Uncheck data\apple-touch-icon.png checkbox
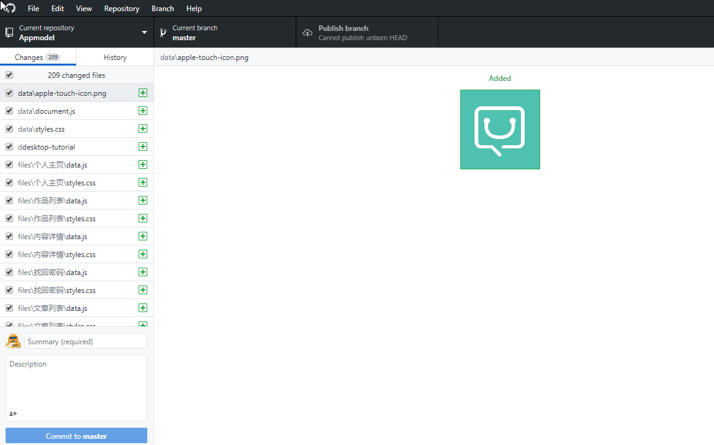The image size is (714, 445). pos(9,93)
